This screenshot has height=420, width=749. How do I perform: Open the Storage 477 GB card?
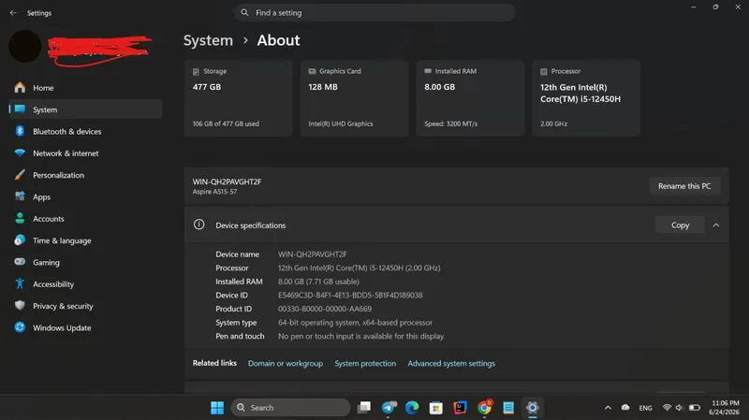point(239,98)
